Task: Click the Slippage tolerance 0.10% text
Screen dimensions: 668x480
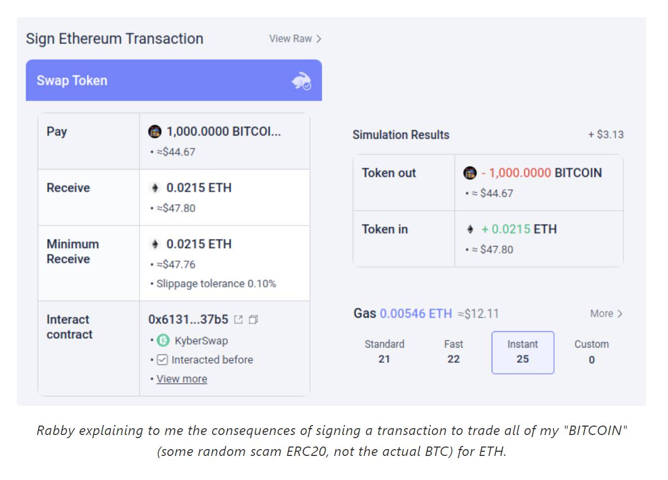Action: pos(217,284)
